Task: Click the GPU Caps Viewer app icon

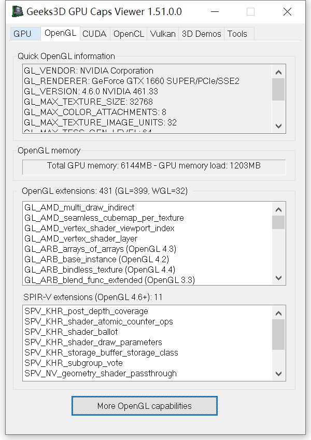Action: 18,12
